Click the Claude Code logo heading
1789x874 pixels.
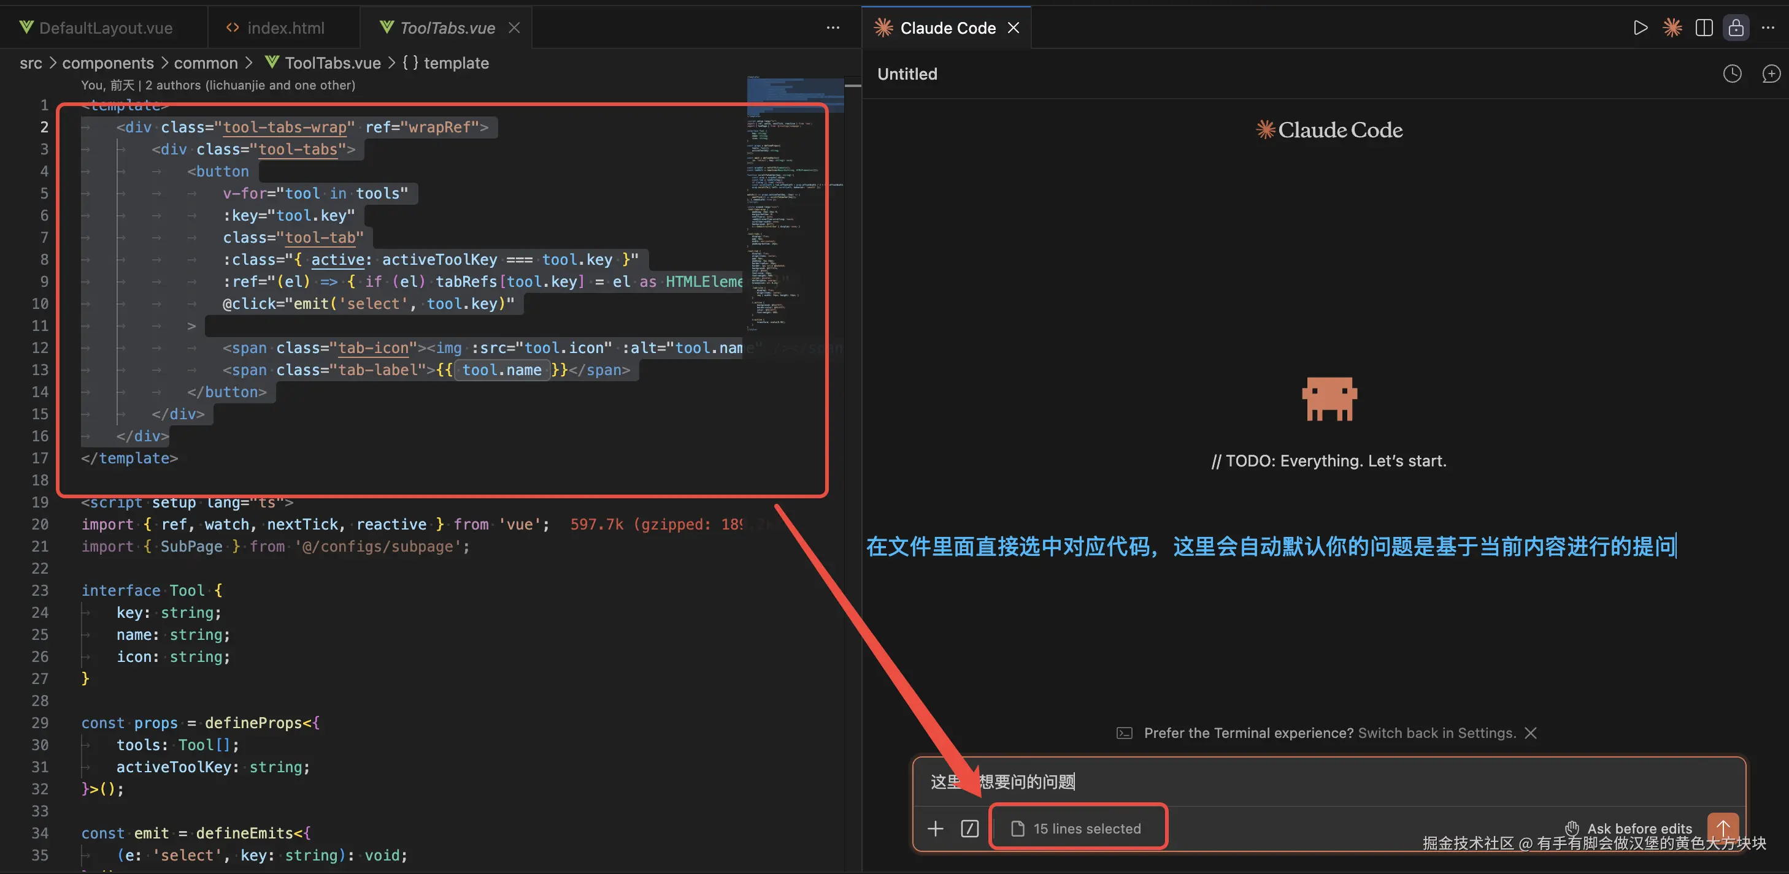[x=1328, y=130]
